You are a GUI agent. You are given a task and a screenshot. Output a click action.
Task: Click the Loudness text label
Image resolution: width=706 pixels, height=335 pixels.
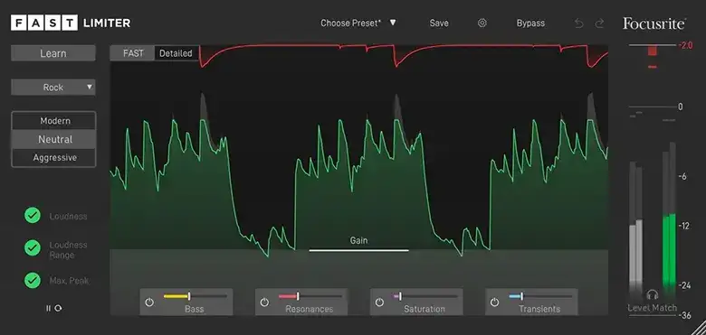point(69,216)
